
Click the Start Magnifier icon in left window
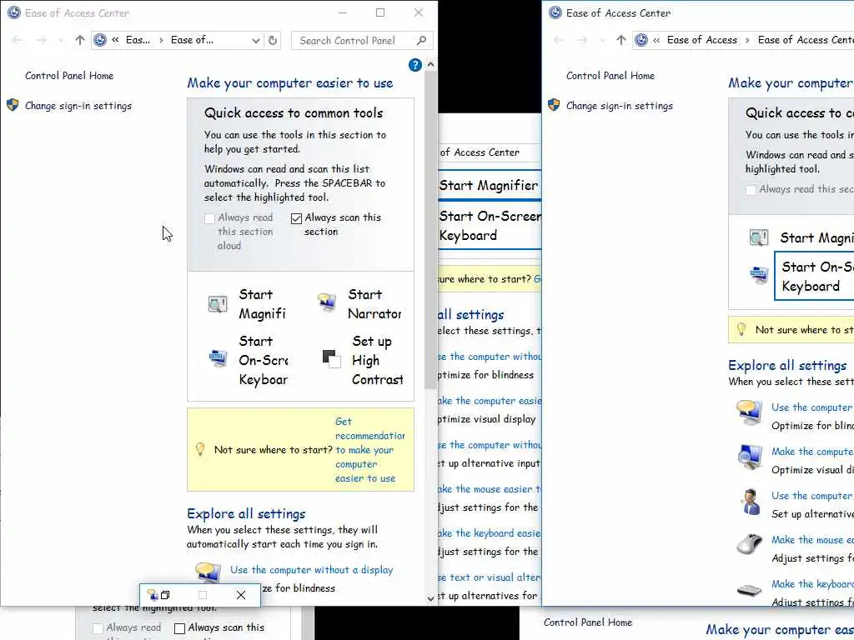pyautogui.click(x=218, y=303)
